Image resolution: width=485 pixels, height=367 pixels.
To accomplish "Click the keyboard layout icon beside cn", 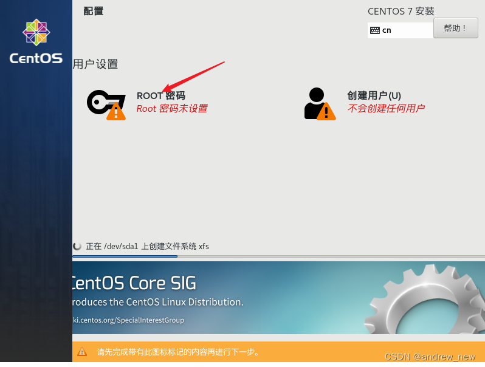I will pos(375,30).
